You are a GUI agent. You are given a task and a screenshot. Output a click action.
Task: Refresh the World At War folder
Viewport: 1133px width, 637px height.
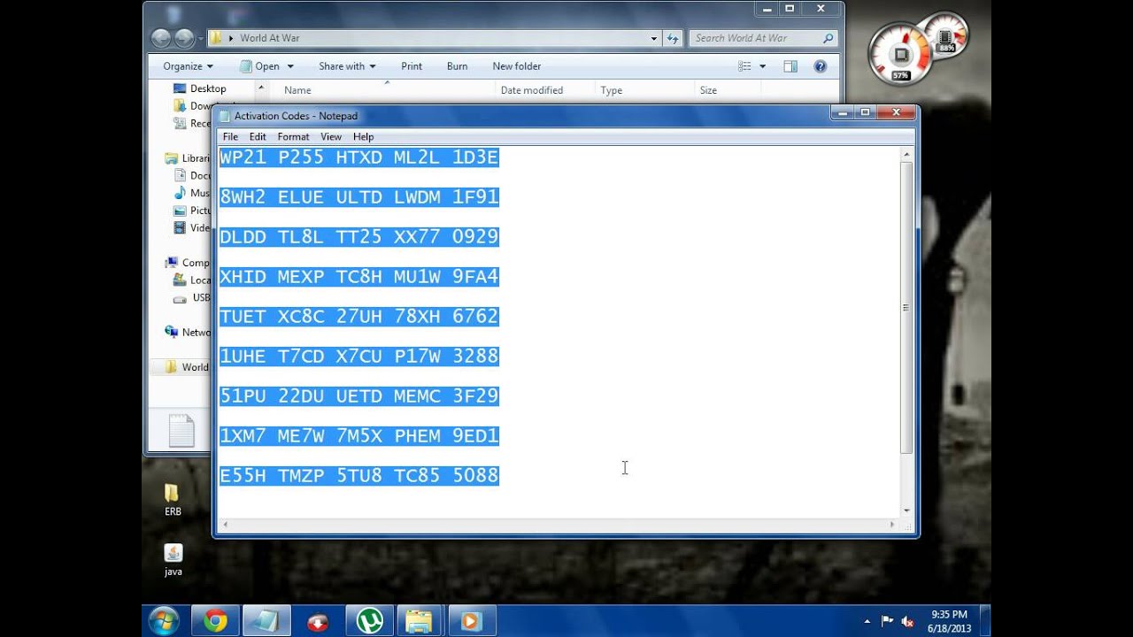tap(673, 38)
